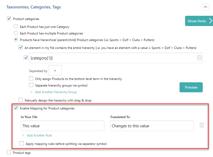Click the Show Hints arrow chevron
The image size is (213, 157).
[x=210, y=21]
